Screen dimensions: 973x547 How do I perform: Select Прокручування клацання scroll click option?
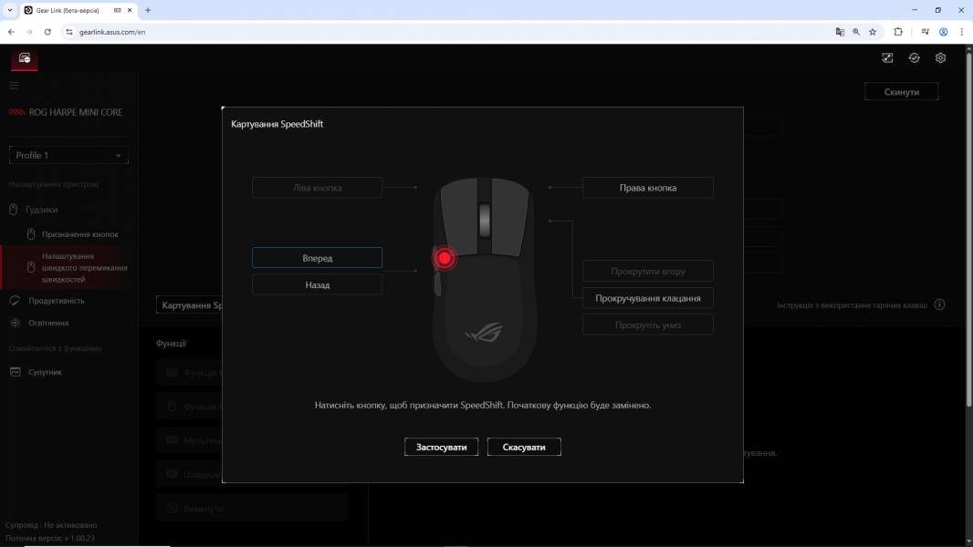(648, 297)
